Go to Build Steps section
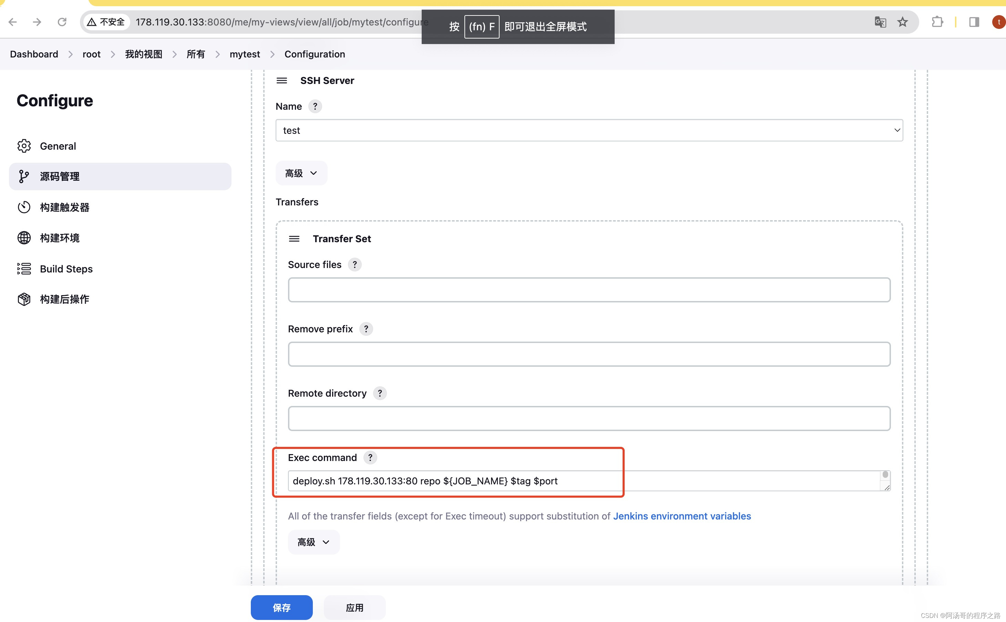This screenshot has width=1006, height=622. pyautogui.click(x=120, y=269)
